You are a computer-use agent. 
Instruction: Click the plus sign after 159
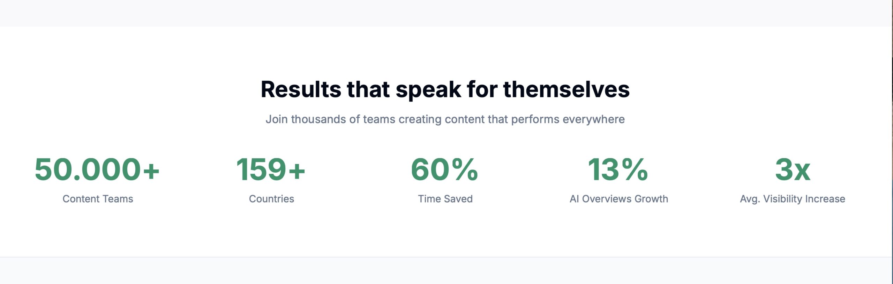point(297,171)
